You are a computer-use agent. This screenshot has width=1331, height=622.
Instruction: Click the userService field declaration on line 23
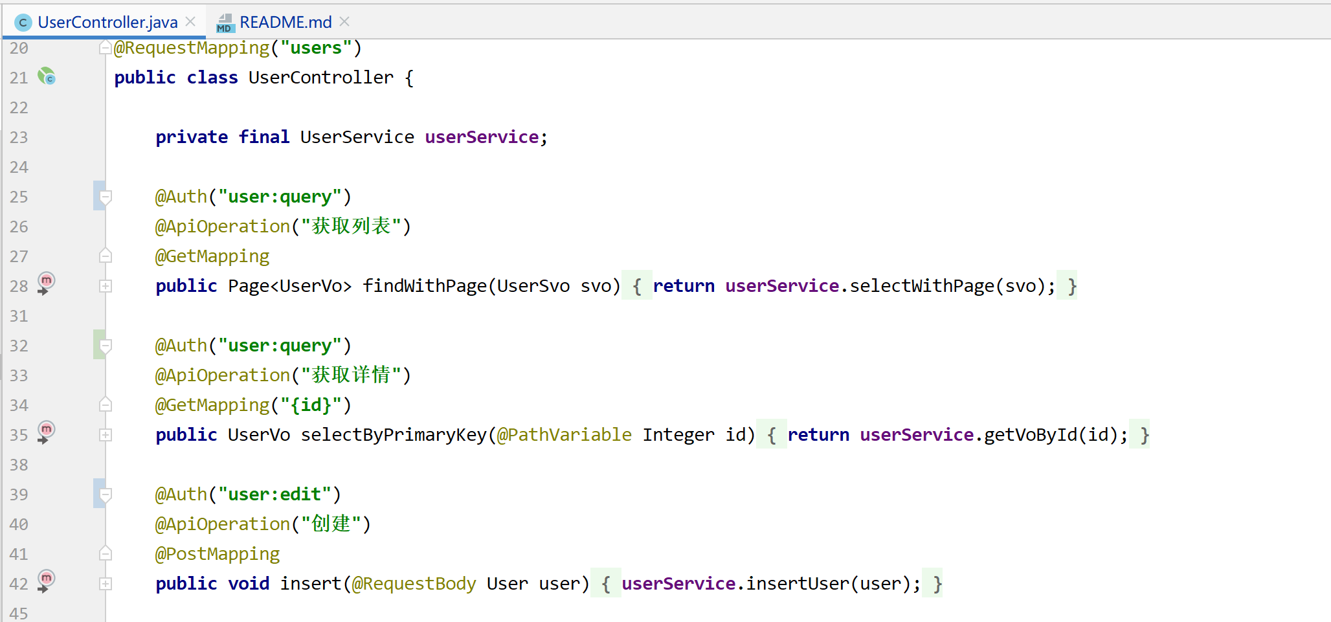(482, 137)
